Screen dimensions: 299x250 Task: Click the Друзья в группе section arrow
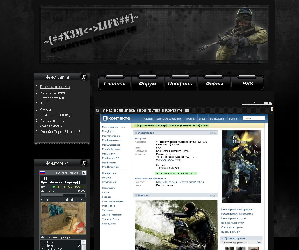coord(222,238)
